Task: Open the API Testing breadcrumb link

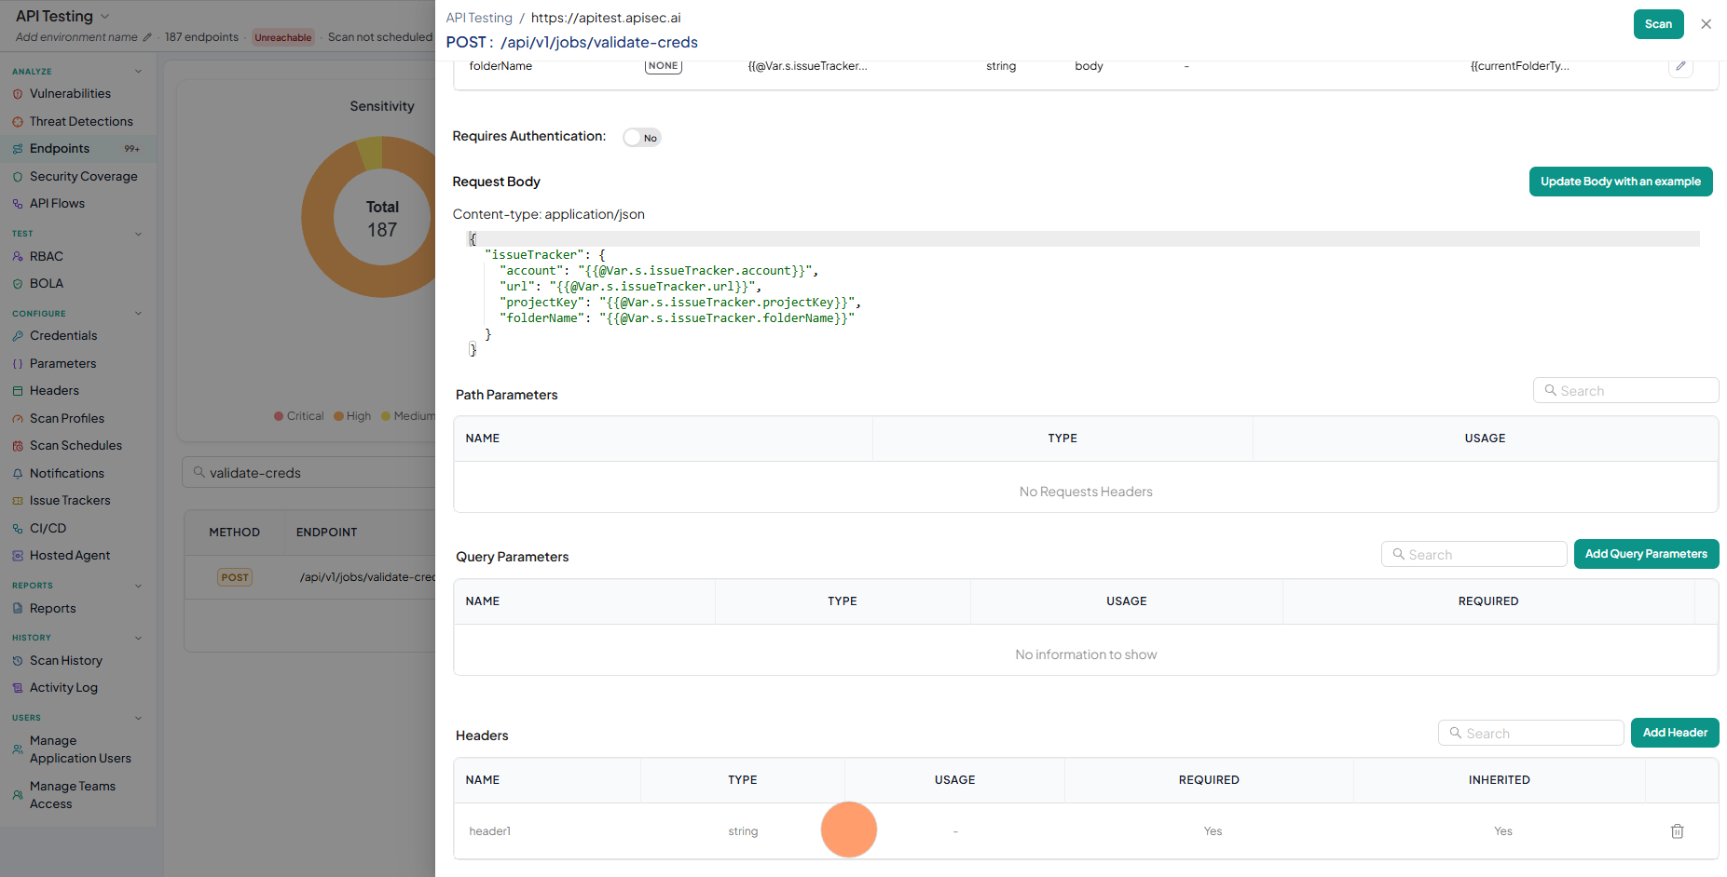Action: click(x=479, y=18)
